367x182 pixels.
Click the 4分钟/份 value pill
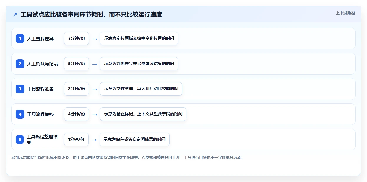click(x=76, y=114)
